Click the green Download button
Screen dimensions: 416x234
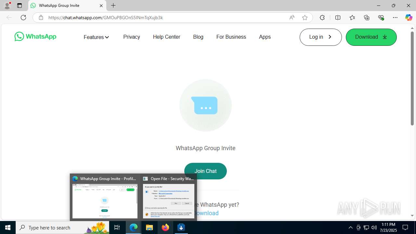tap(371, 37)
